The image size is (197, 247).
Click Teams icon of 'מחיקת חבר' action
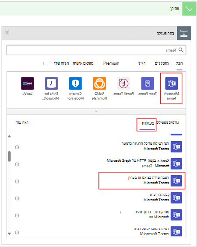[x=176, y=215]
